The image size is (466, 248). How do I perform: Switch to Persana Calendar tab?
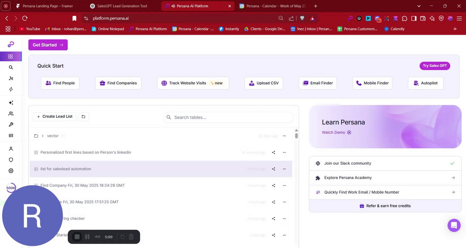[x=273, y=6]
